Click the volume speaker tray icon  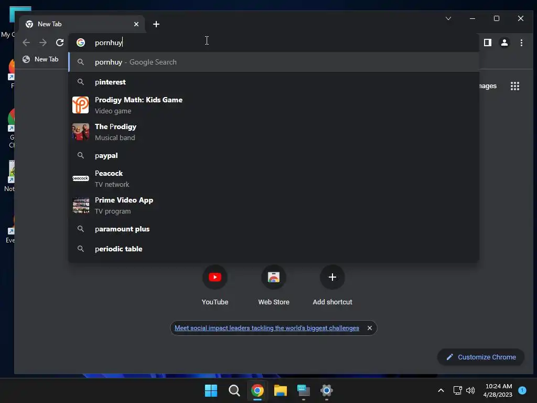pyautogui.click(x=470, y=390)
